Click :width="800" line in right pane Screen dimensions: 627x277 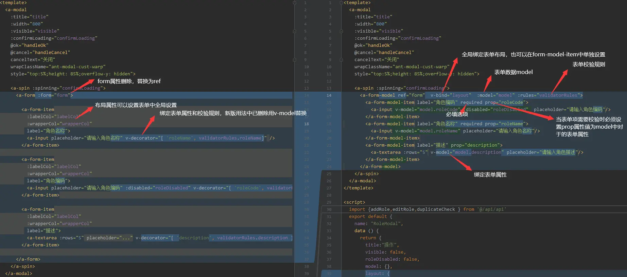pyautogui.click(x=371, y=24)
